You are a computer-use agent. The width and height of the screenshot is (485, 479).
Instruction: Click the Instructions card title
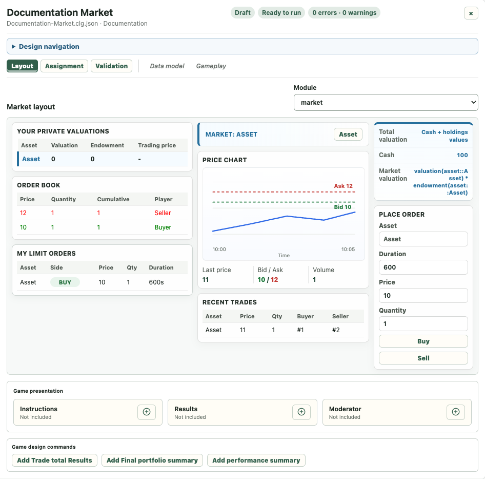click(x=38, y=409)
